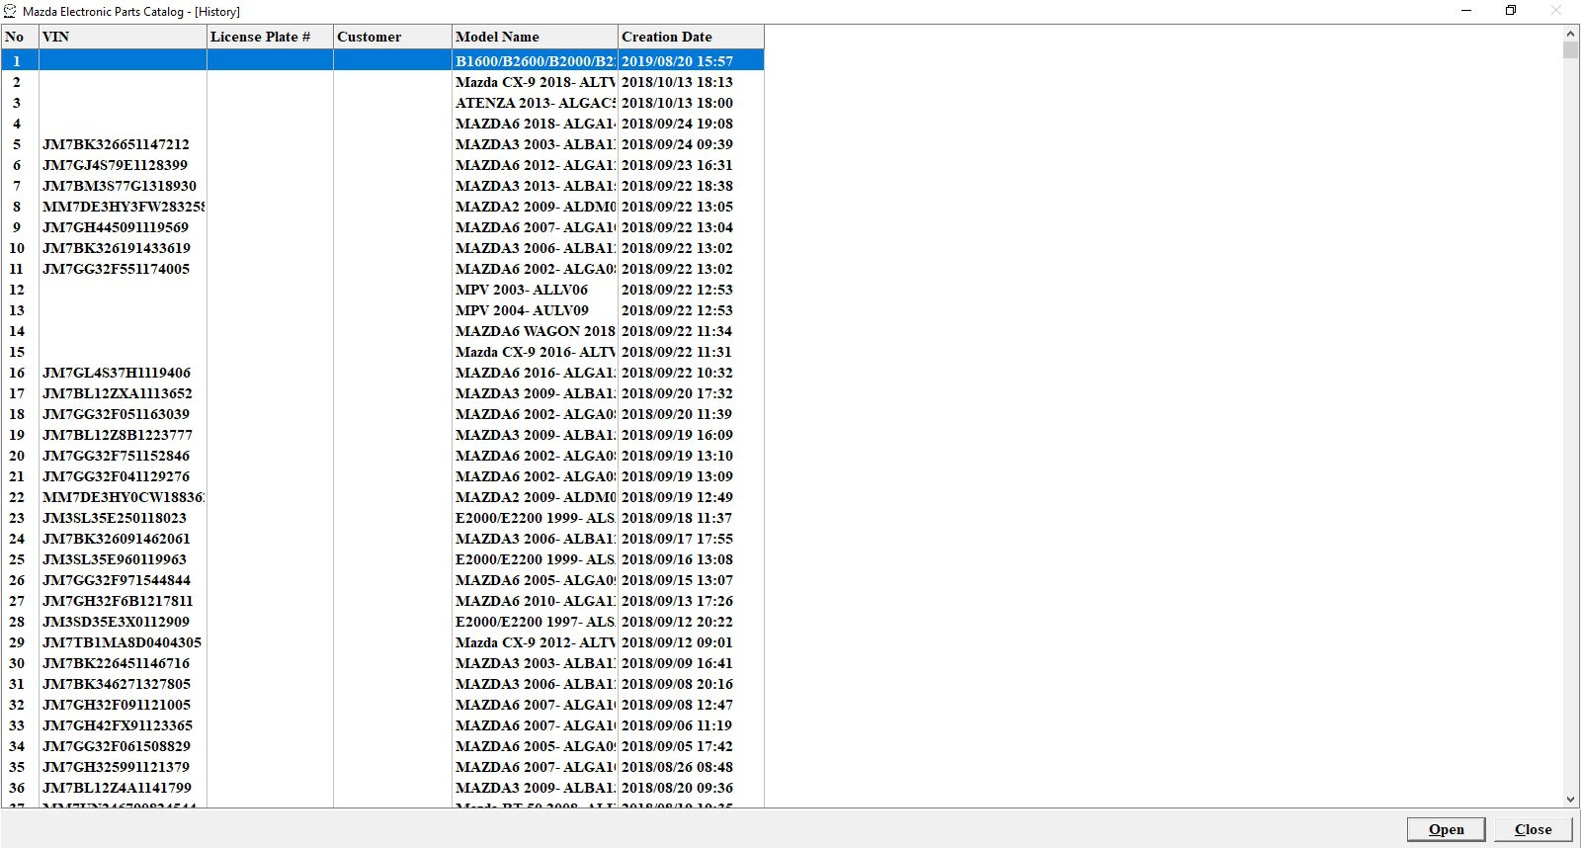Click the Mazda catalog app icon in title bar
The image size is (1581, 848).
point(10,11)
